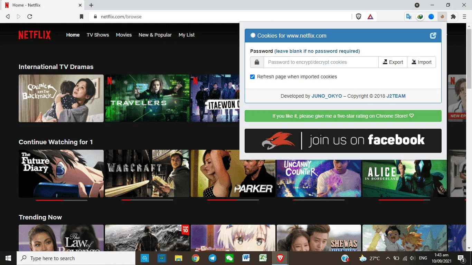472x265 pixels.
Task: Open the TV Shows section
Action: 98,35
